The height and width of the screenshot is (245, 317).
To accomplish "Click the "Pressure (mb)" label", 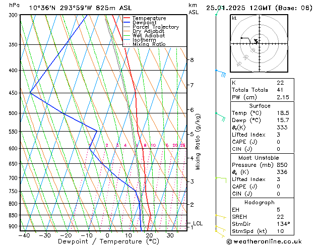I will point(252,165).
